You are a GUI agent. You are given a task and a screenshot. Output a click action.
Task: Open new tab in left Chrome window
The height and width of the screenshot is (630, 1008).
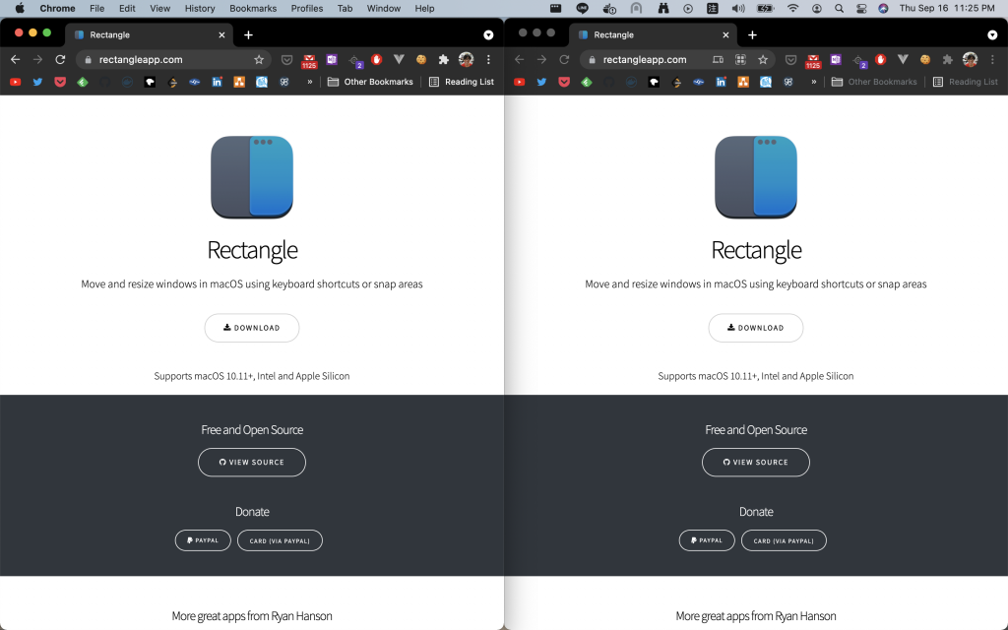click(x=248, y=34)
